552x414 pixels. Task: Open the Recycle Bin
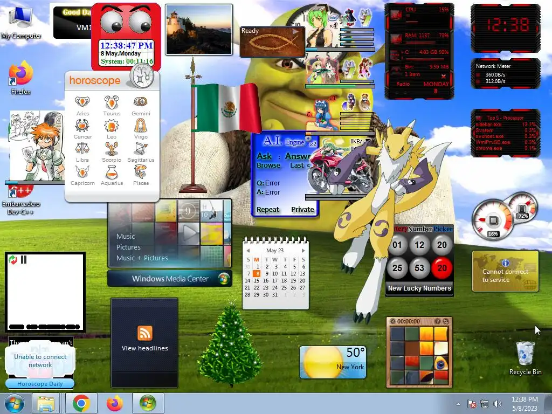click(525, 358)
